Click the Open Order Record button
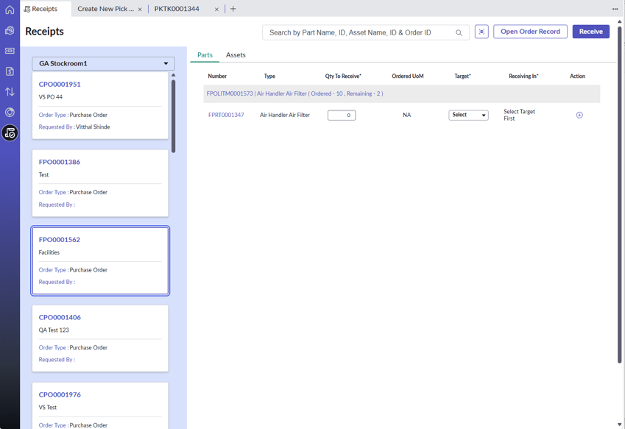Image resolution: width=625 pixels, height=429 pixels. (x=530, y=32)
